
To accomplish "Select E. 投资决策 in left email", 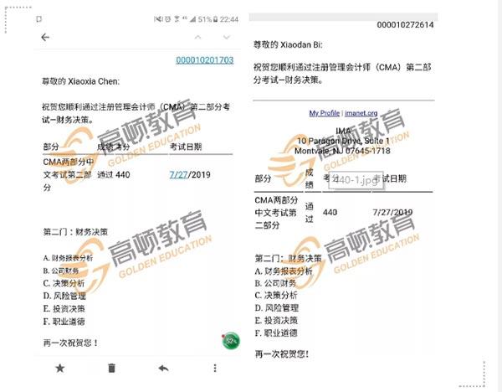I will coord(64,309).
